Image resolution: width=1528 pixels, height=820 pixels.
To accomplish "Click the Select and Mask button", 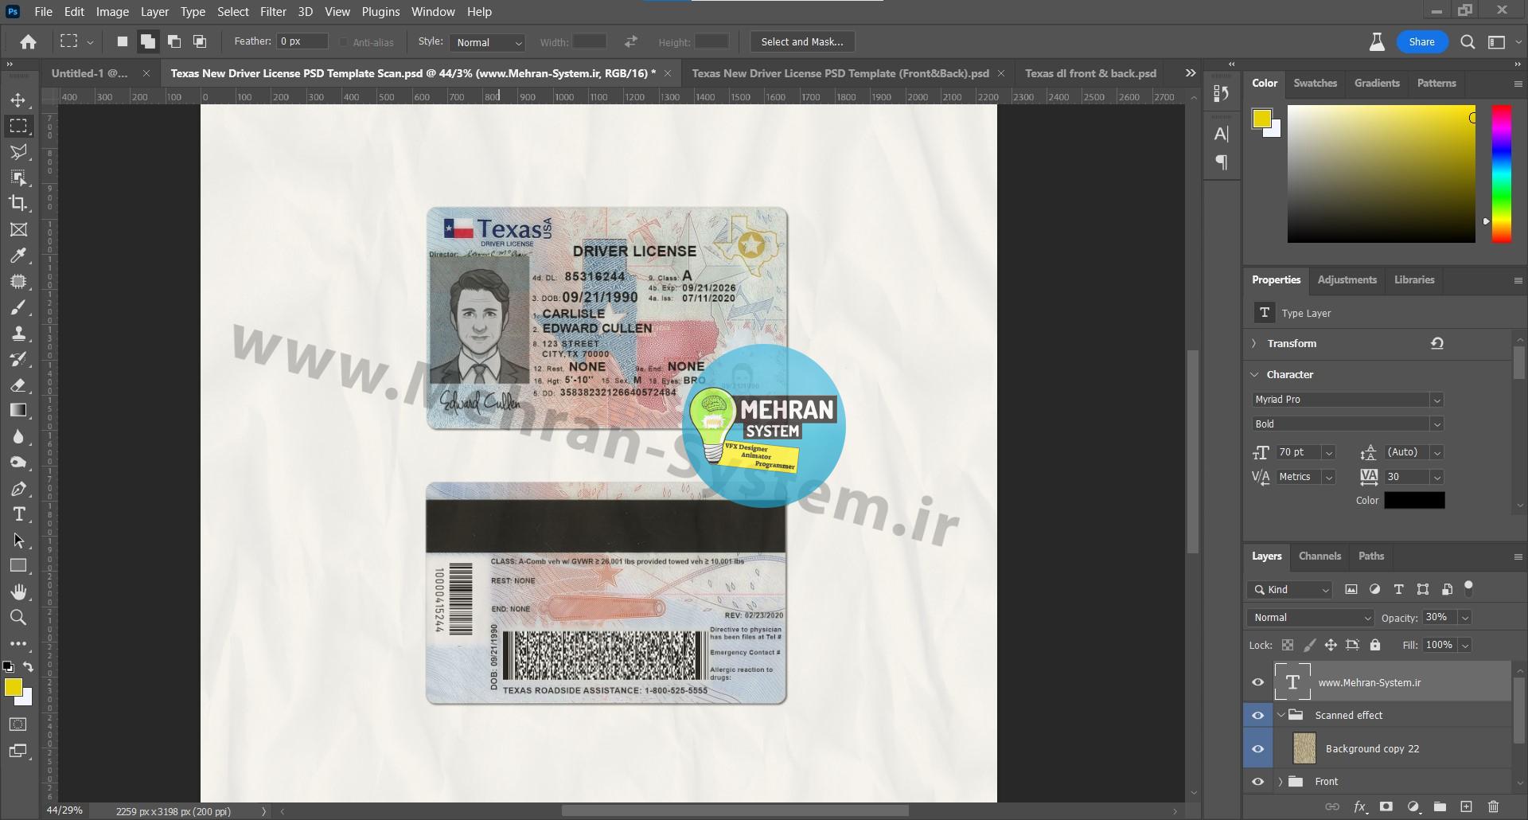I will point(802,42).
